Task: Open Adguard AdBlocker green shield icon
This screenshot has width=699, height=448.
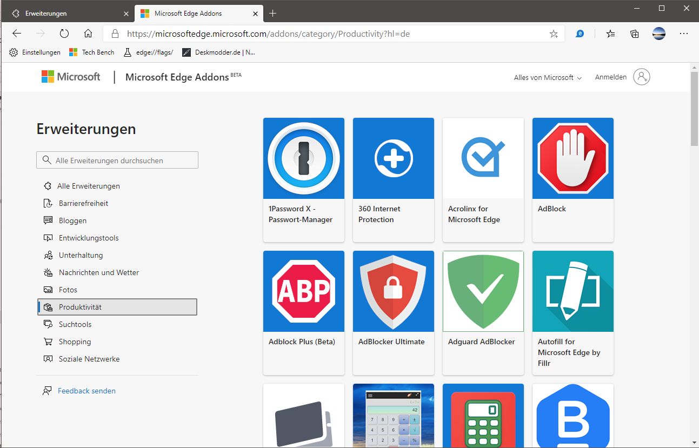Action: [483, 291]
